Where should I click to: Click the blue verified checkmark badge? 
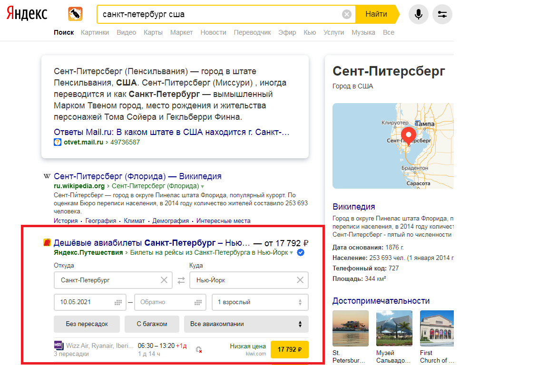(x=301, y=252)
